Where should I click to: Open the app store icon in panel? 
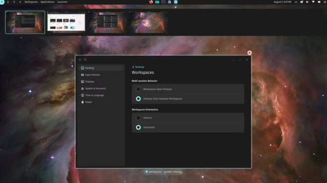point(169,2)
